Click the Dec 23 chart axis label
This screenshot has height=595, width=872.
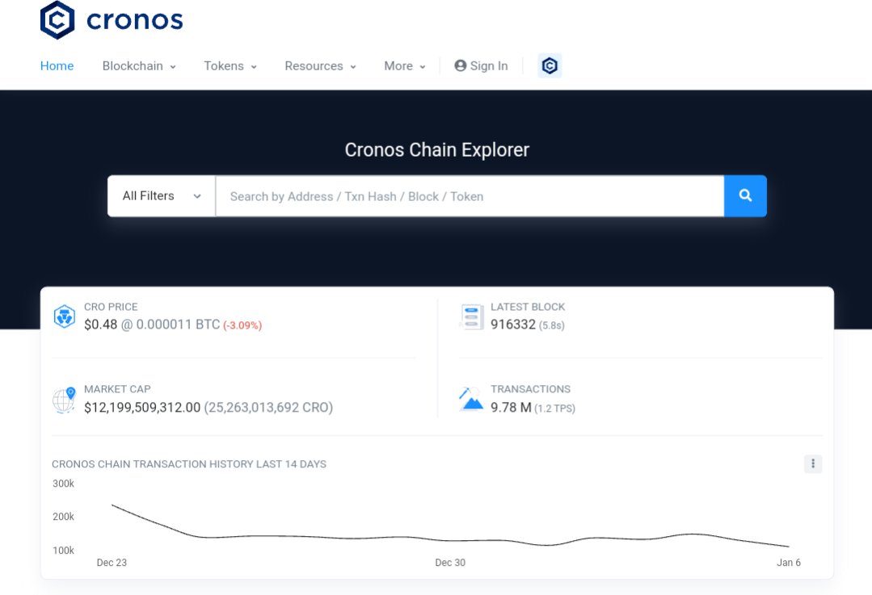112,562
